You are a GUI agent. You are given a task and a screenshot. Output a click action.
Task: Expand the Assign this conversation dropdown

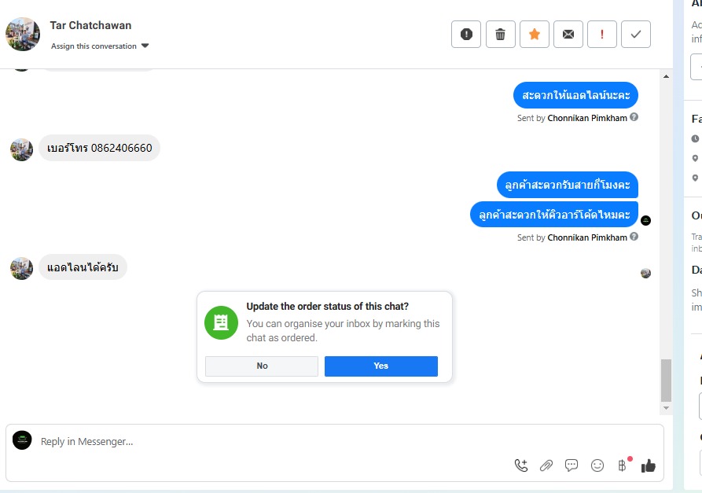pyautogui.click(x=99, y=46)
